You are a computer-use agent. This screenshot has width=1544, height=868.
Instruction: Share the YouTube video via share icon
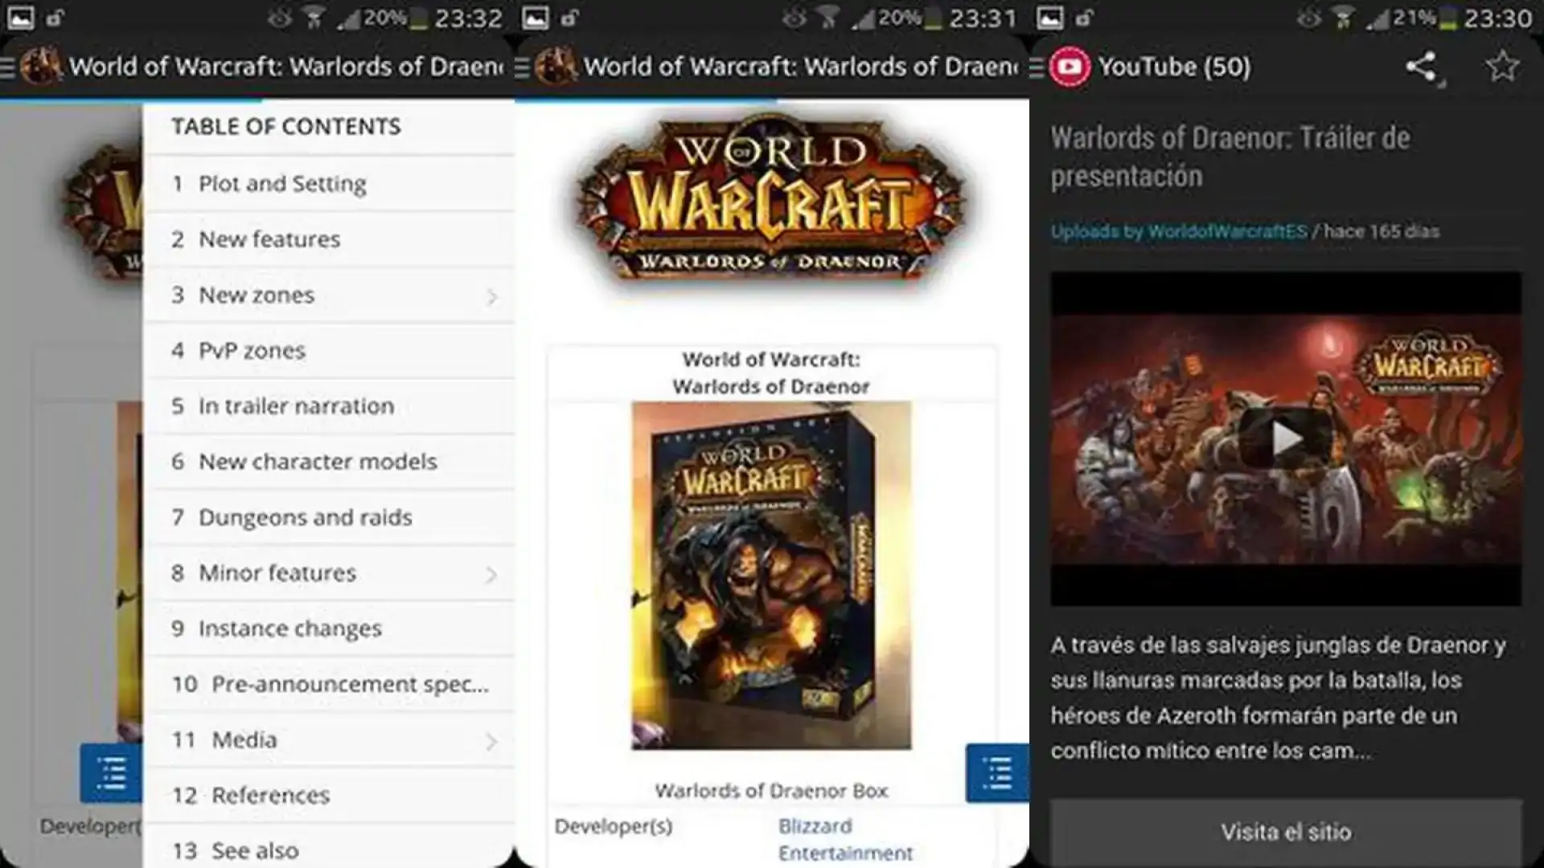1422,67
